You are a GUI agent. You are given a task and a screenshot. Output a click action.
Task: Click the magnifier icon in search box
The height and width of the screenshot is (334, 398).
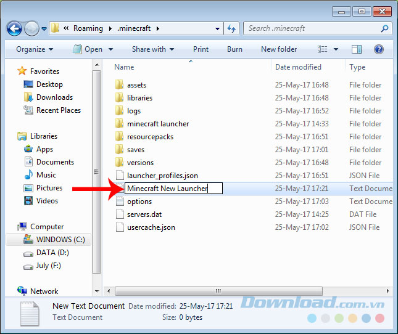click(384, 28)
